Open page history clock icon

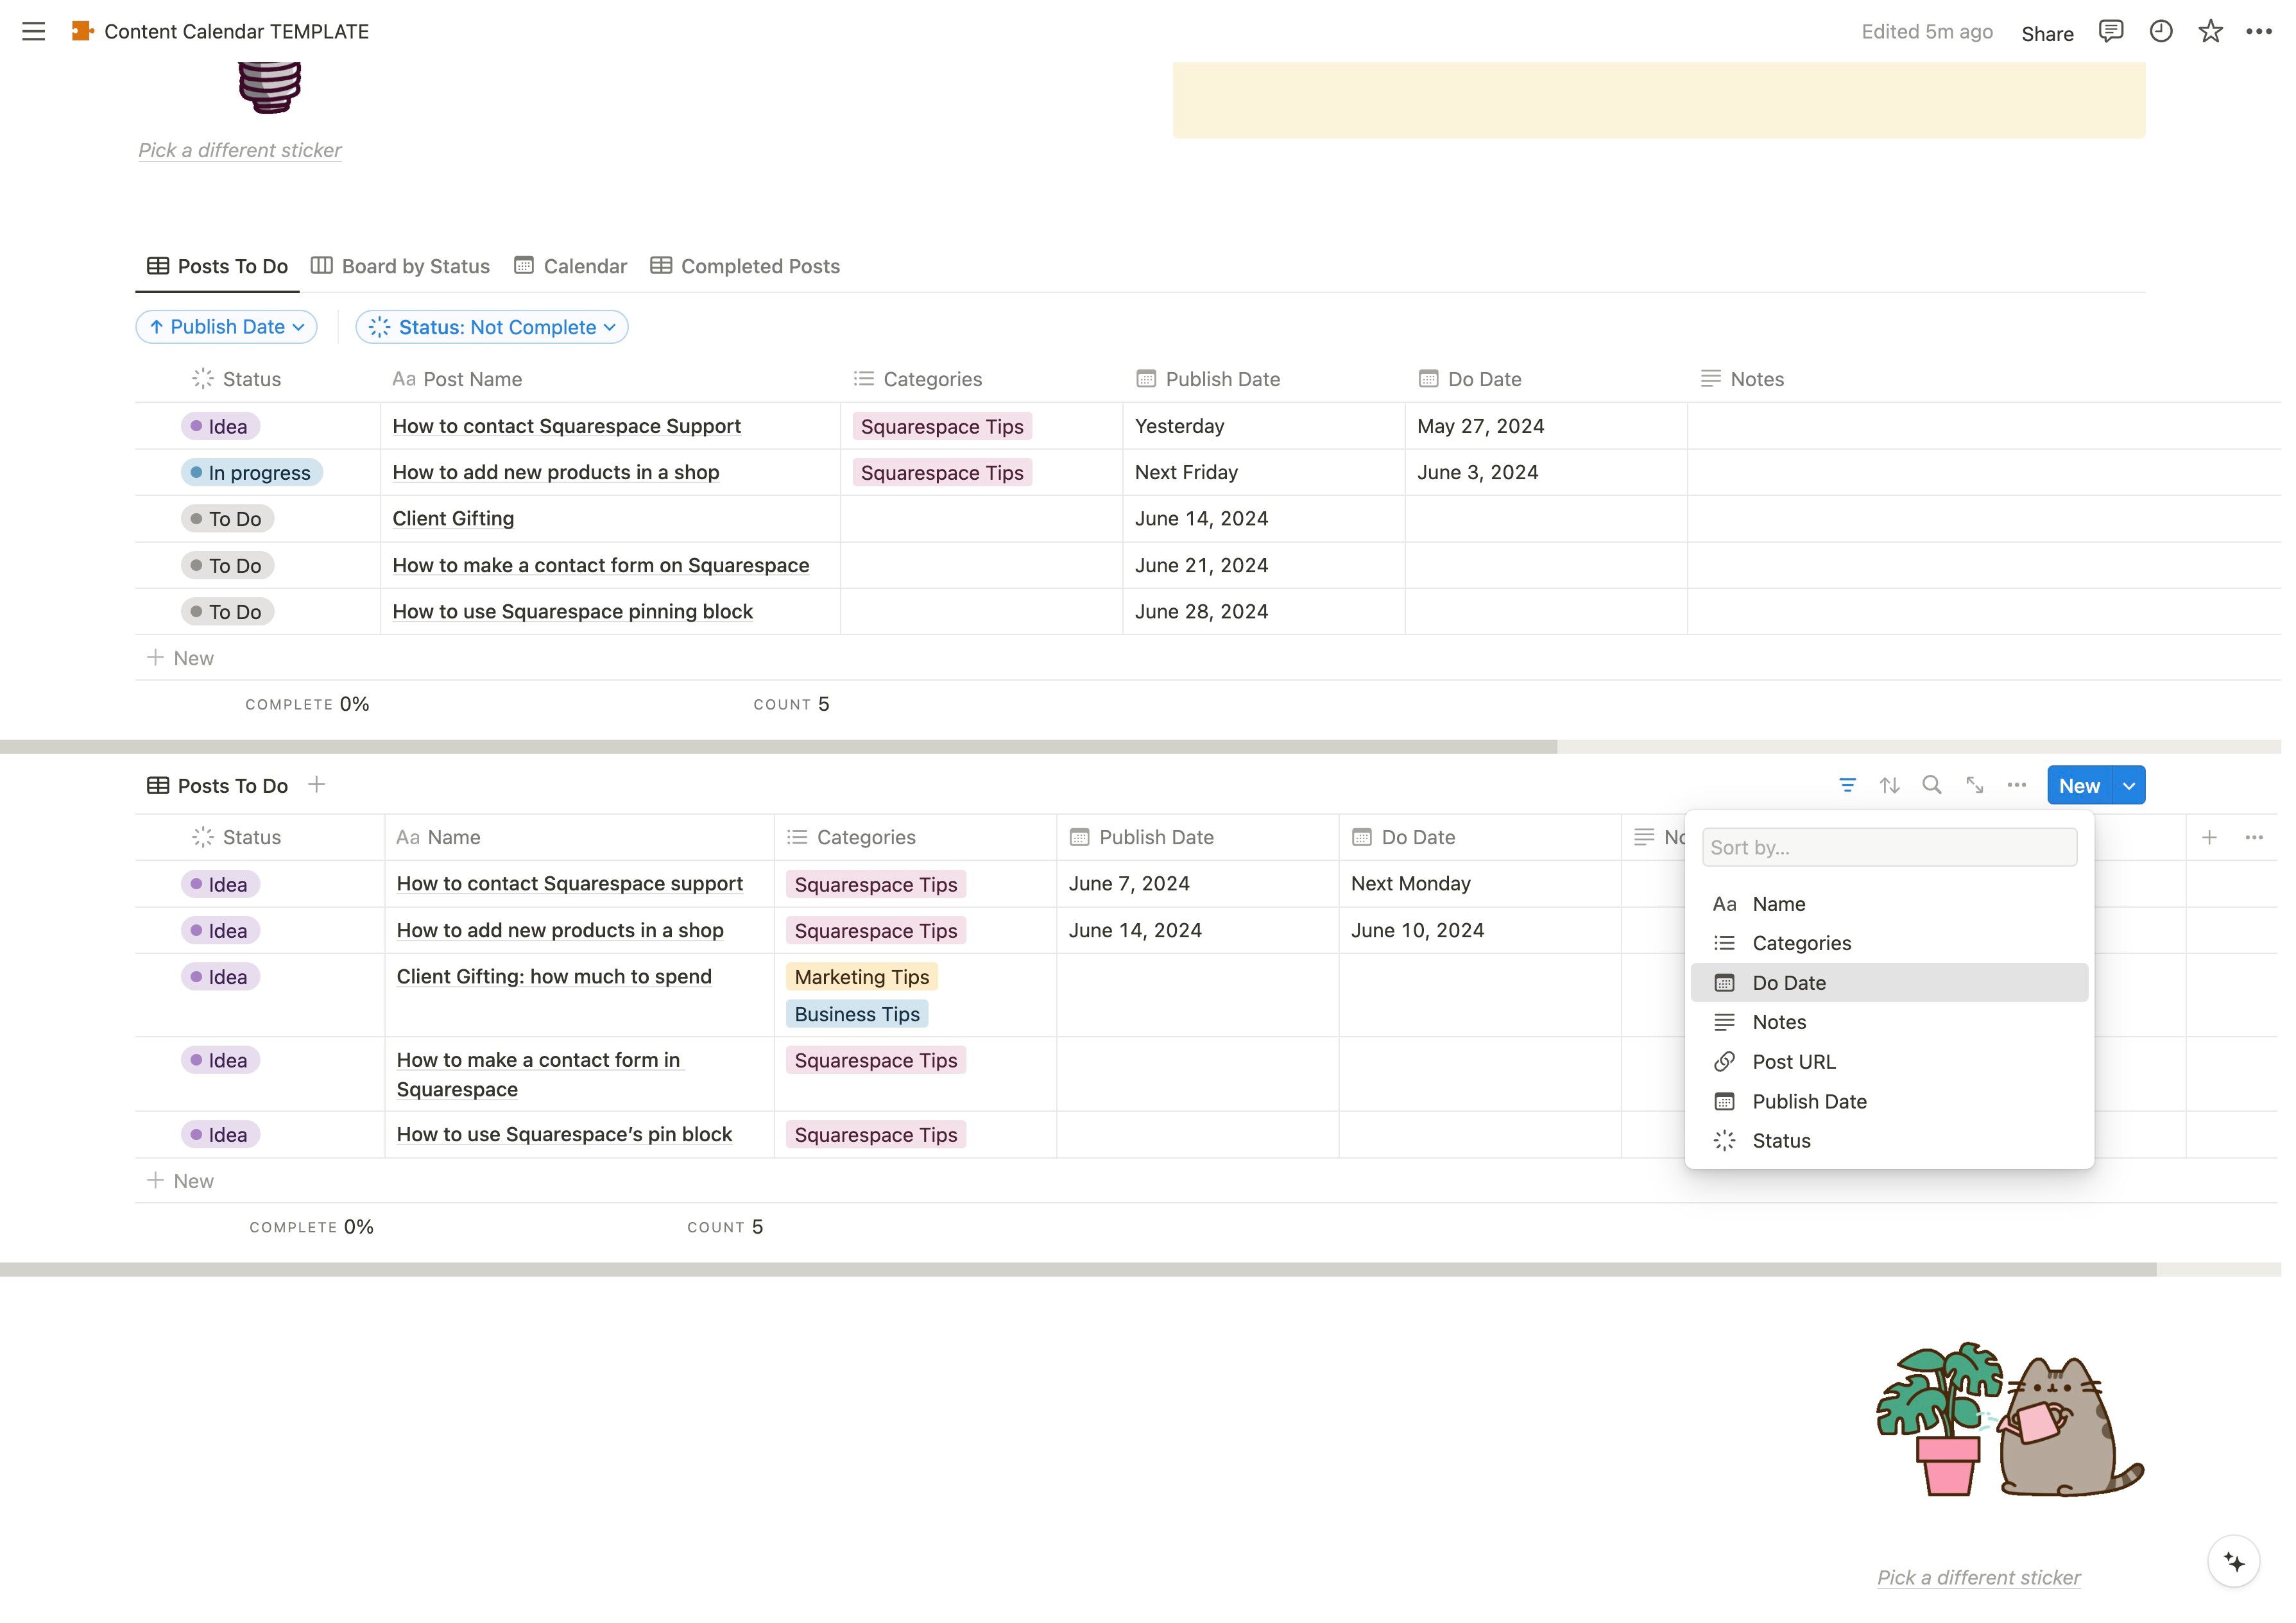tap(2160, 31)
